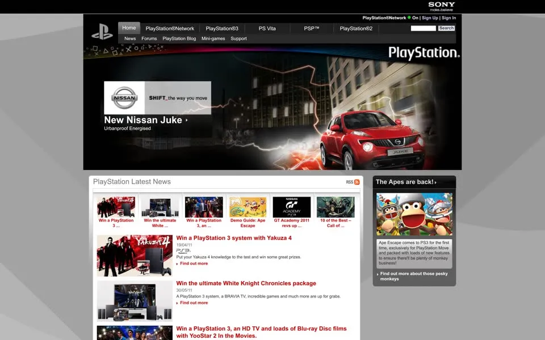
Task: Click the Ape Escape monkeys image
Action: pos(414,214)
